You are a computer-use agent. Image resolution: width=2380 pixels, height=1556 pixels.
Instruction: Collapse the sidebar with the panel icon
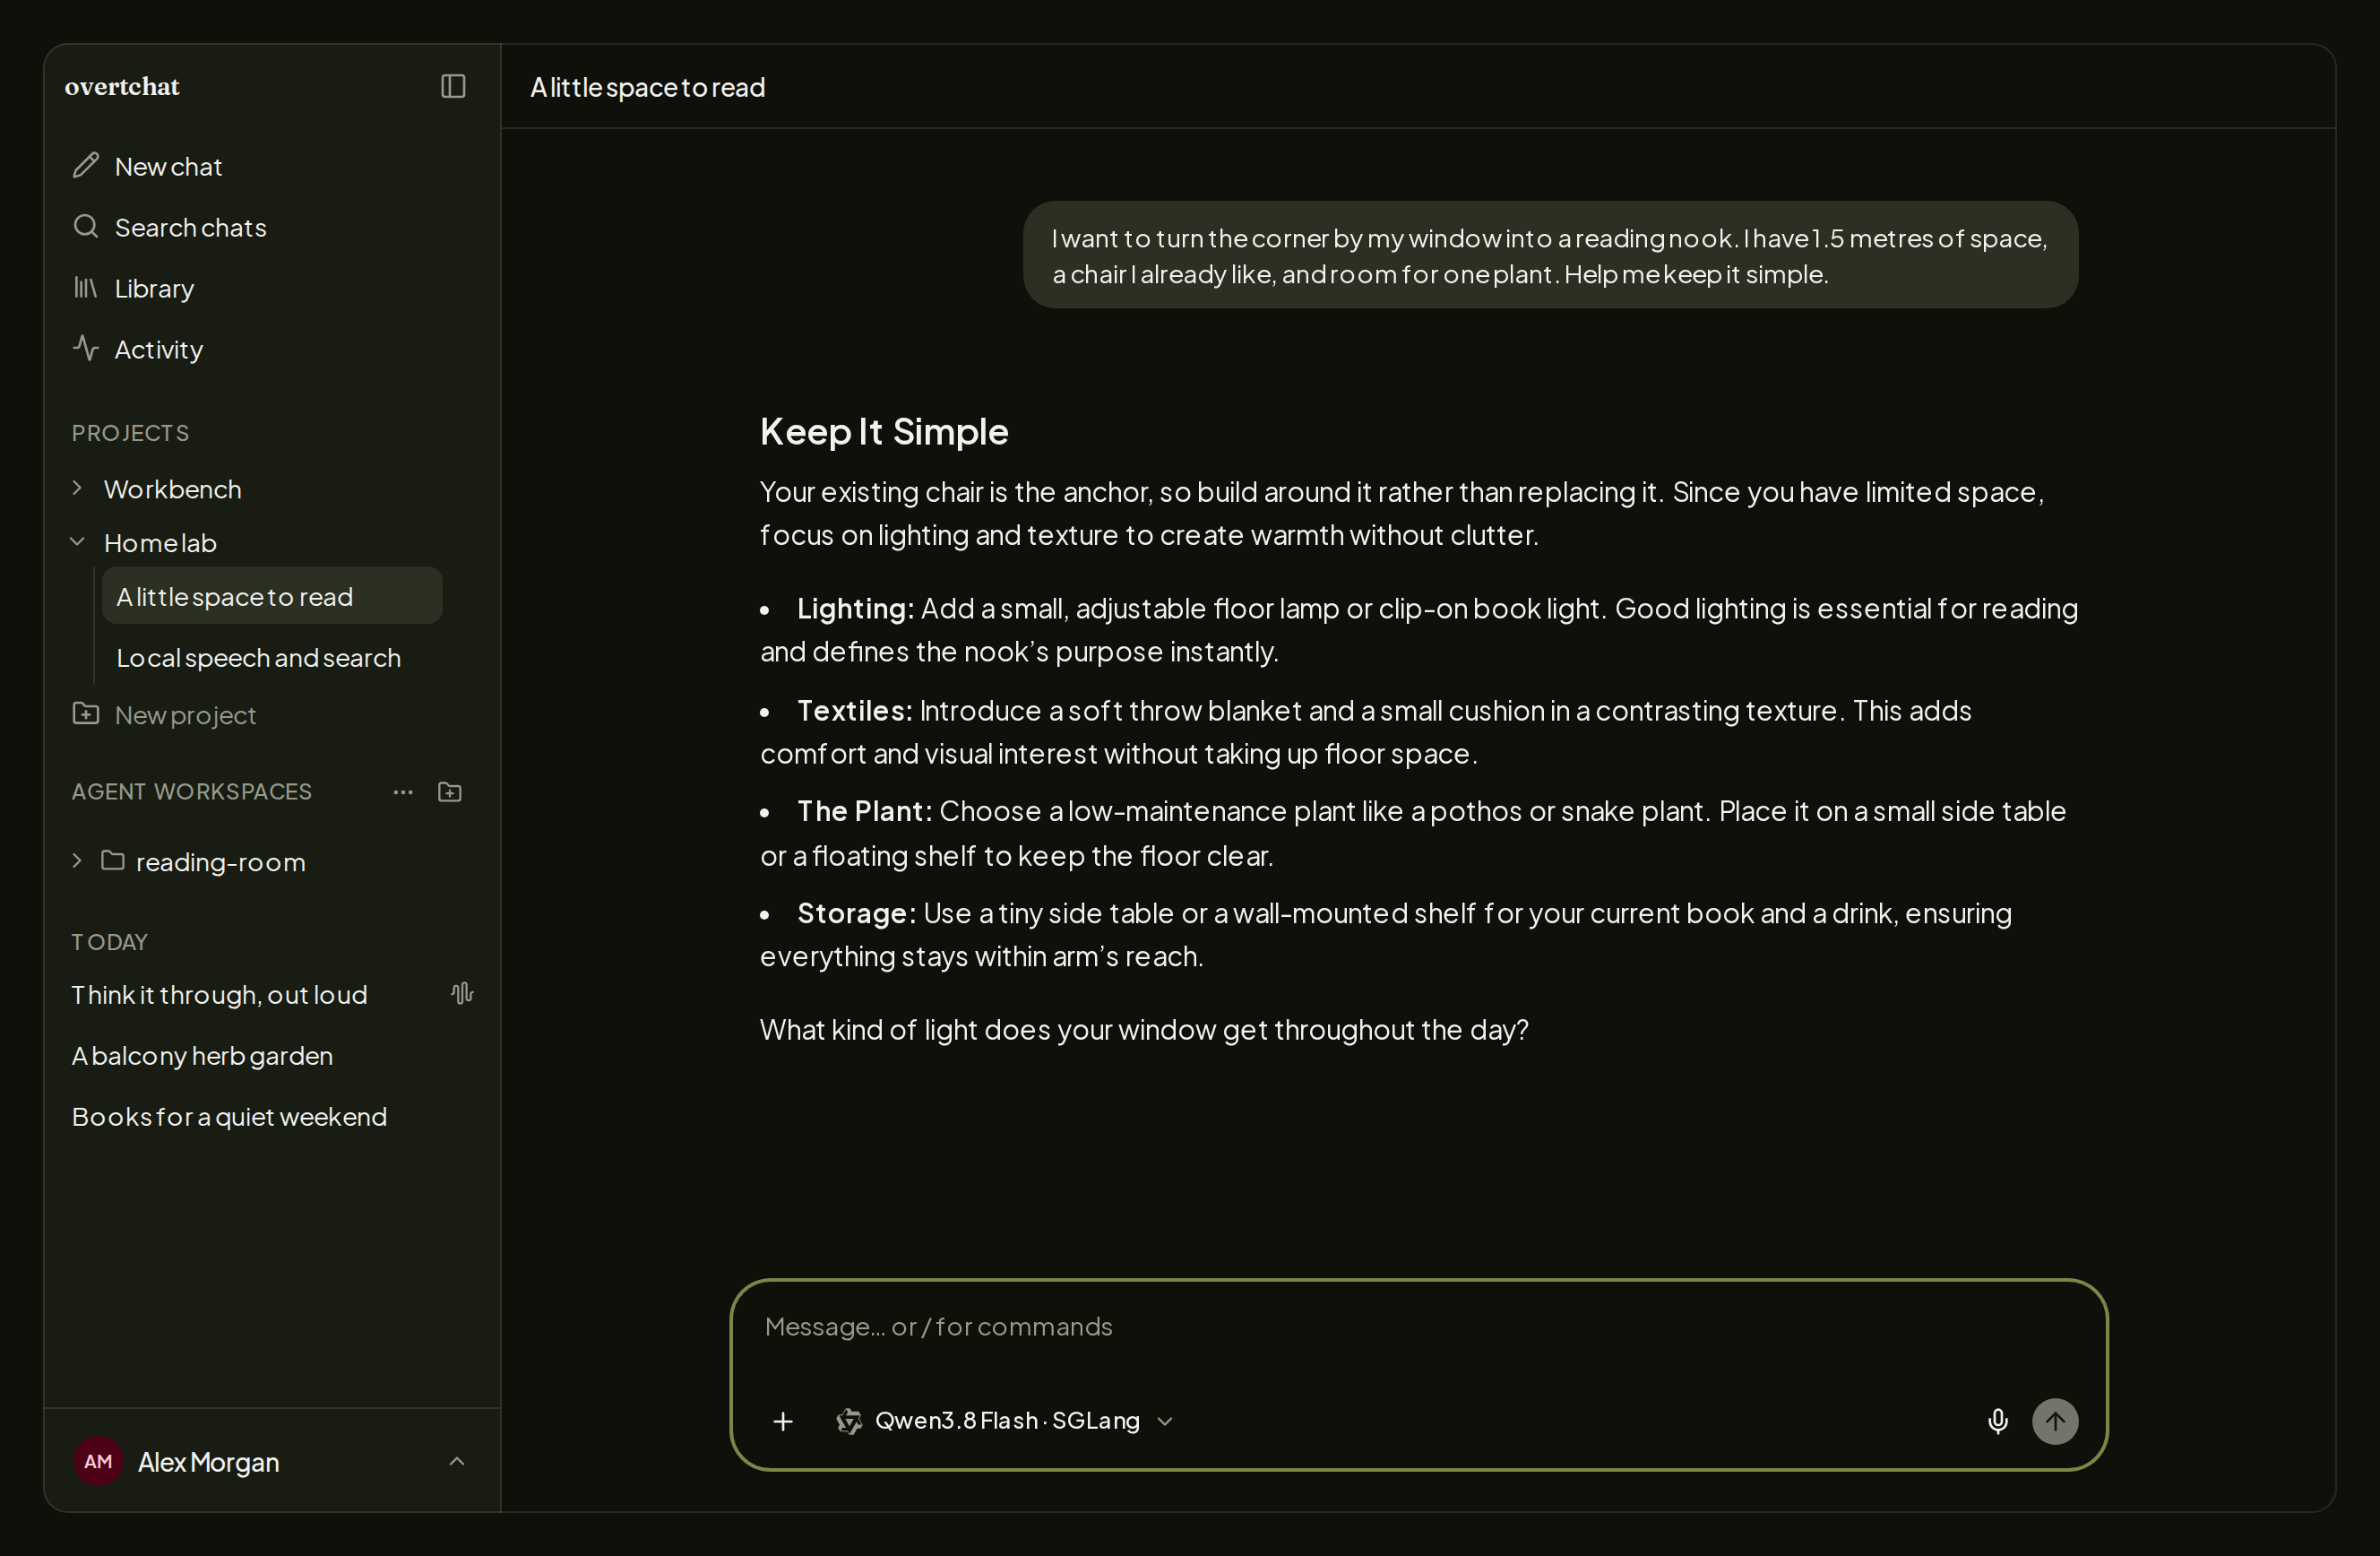point(453,86)
